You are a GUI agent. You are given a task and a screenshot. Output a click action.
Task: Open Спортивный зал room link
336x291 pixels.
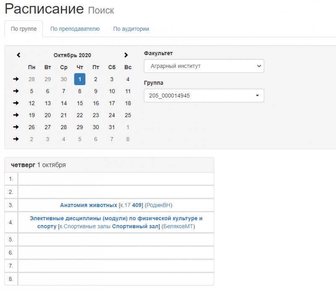[x=135, y=226]
